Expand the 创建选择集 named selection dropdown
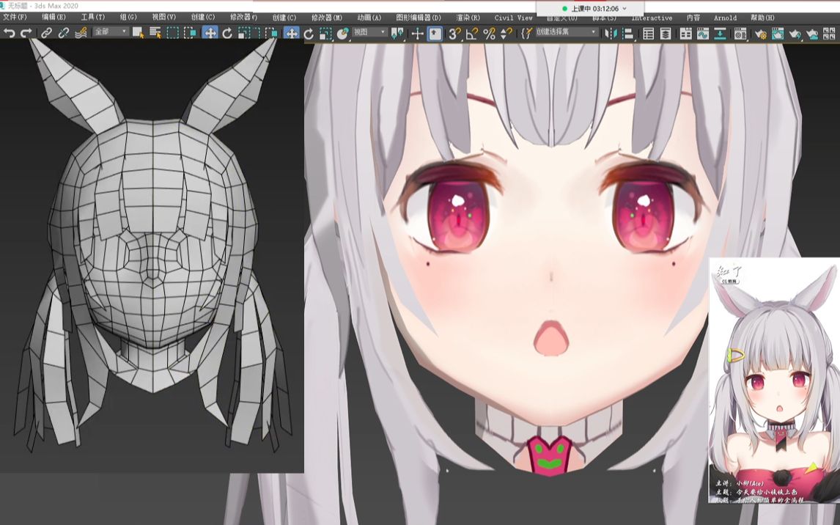The image size is (840, 525). point(567,32)
